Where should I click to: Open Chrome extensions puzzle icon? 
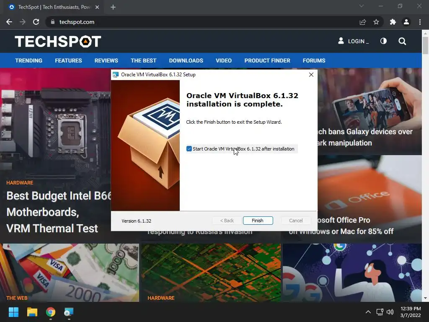(393, 22)
